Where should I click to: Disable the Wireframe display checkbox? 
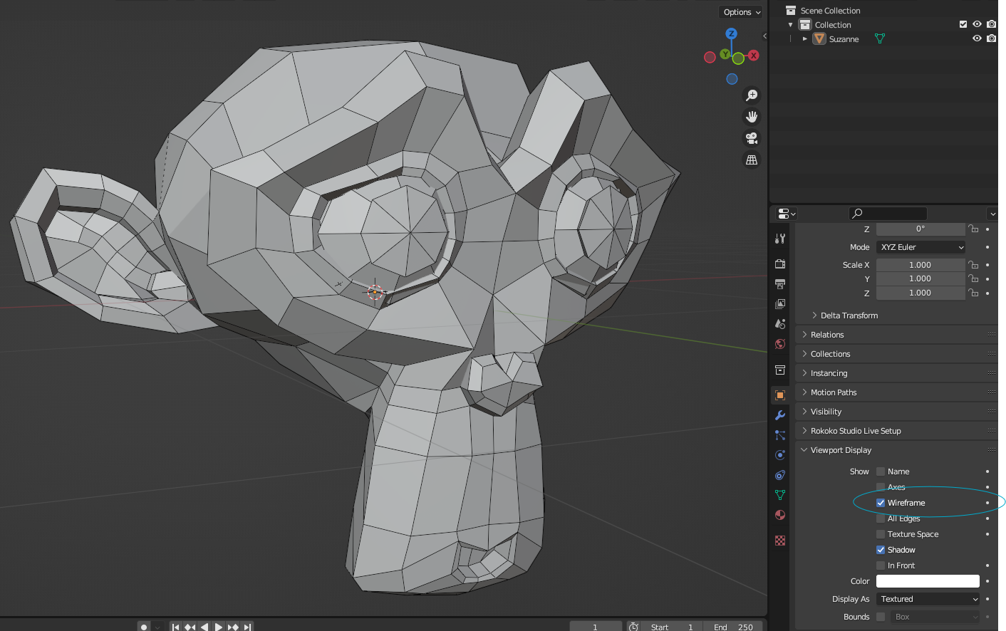point(881,502)
